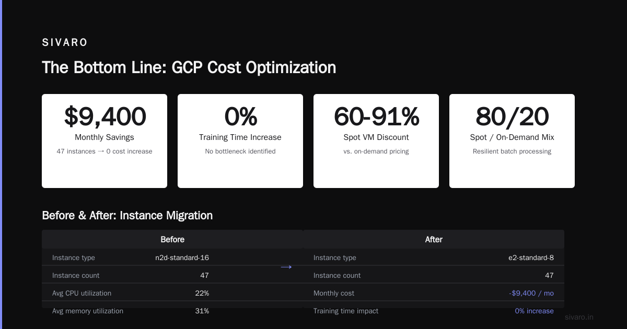Click the 0% increase training impact value
The width and height of the screenshot is (627, 329).
534,311
